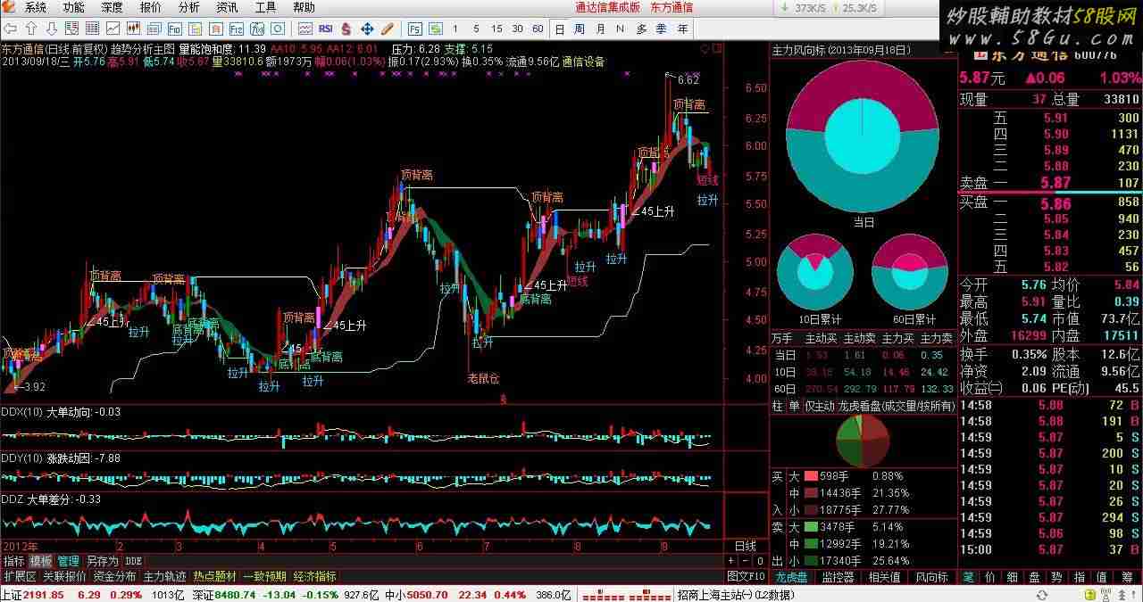Click the red dollar sign toolbar icon
Screen dimensions: 1143x602
click(346, 29)
